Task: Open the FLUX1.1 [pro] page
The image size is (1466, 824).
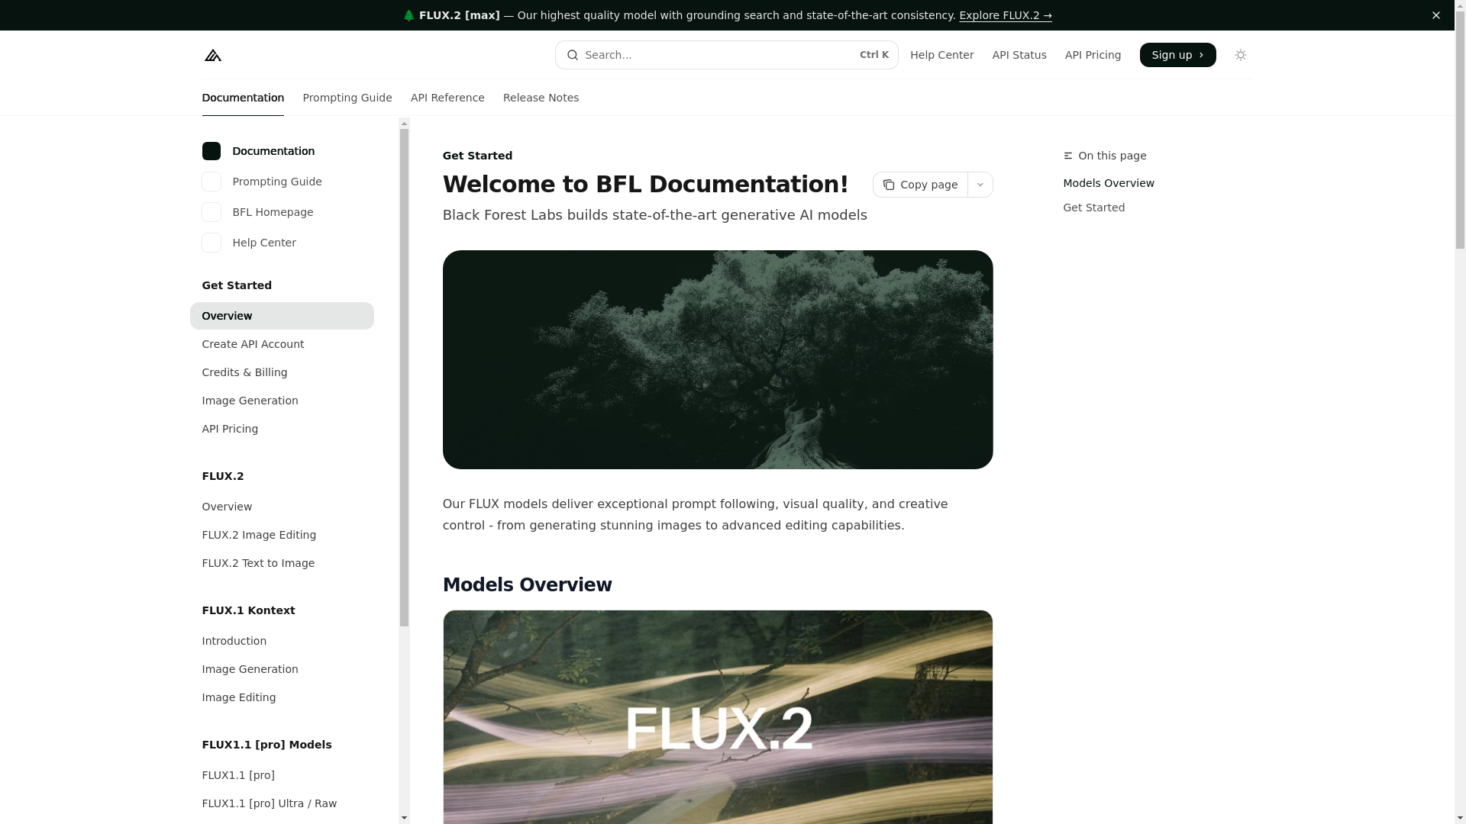Action: (x=282, y=775)
